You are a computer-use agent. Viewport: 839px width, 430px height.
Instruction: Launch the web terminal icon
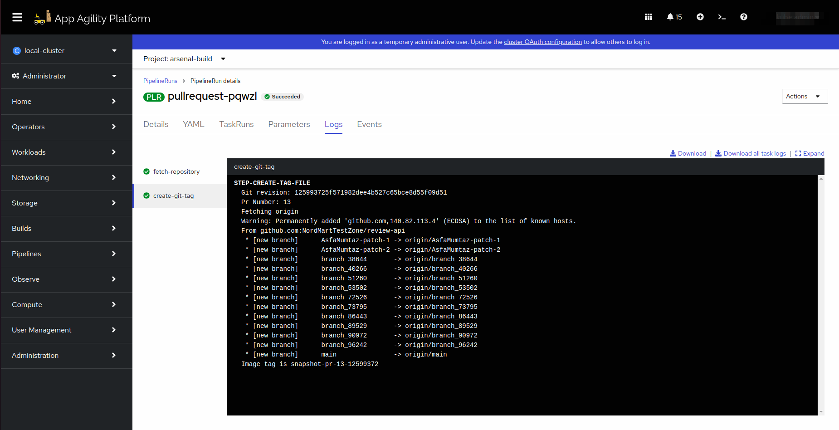pos(722,17)
